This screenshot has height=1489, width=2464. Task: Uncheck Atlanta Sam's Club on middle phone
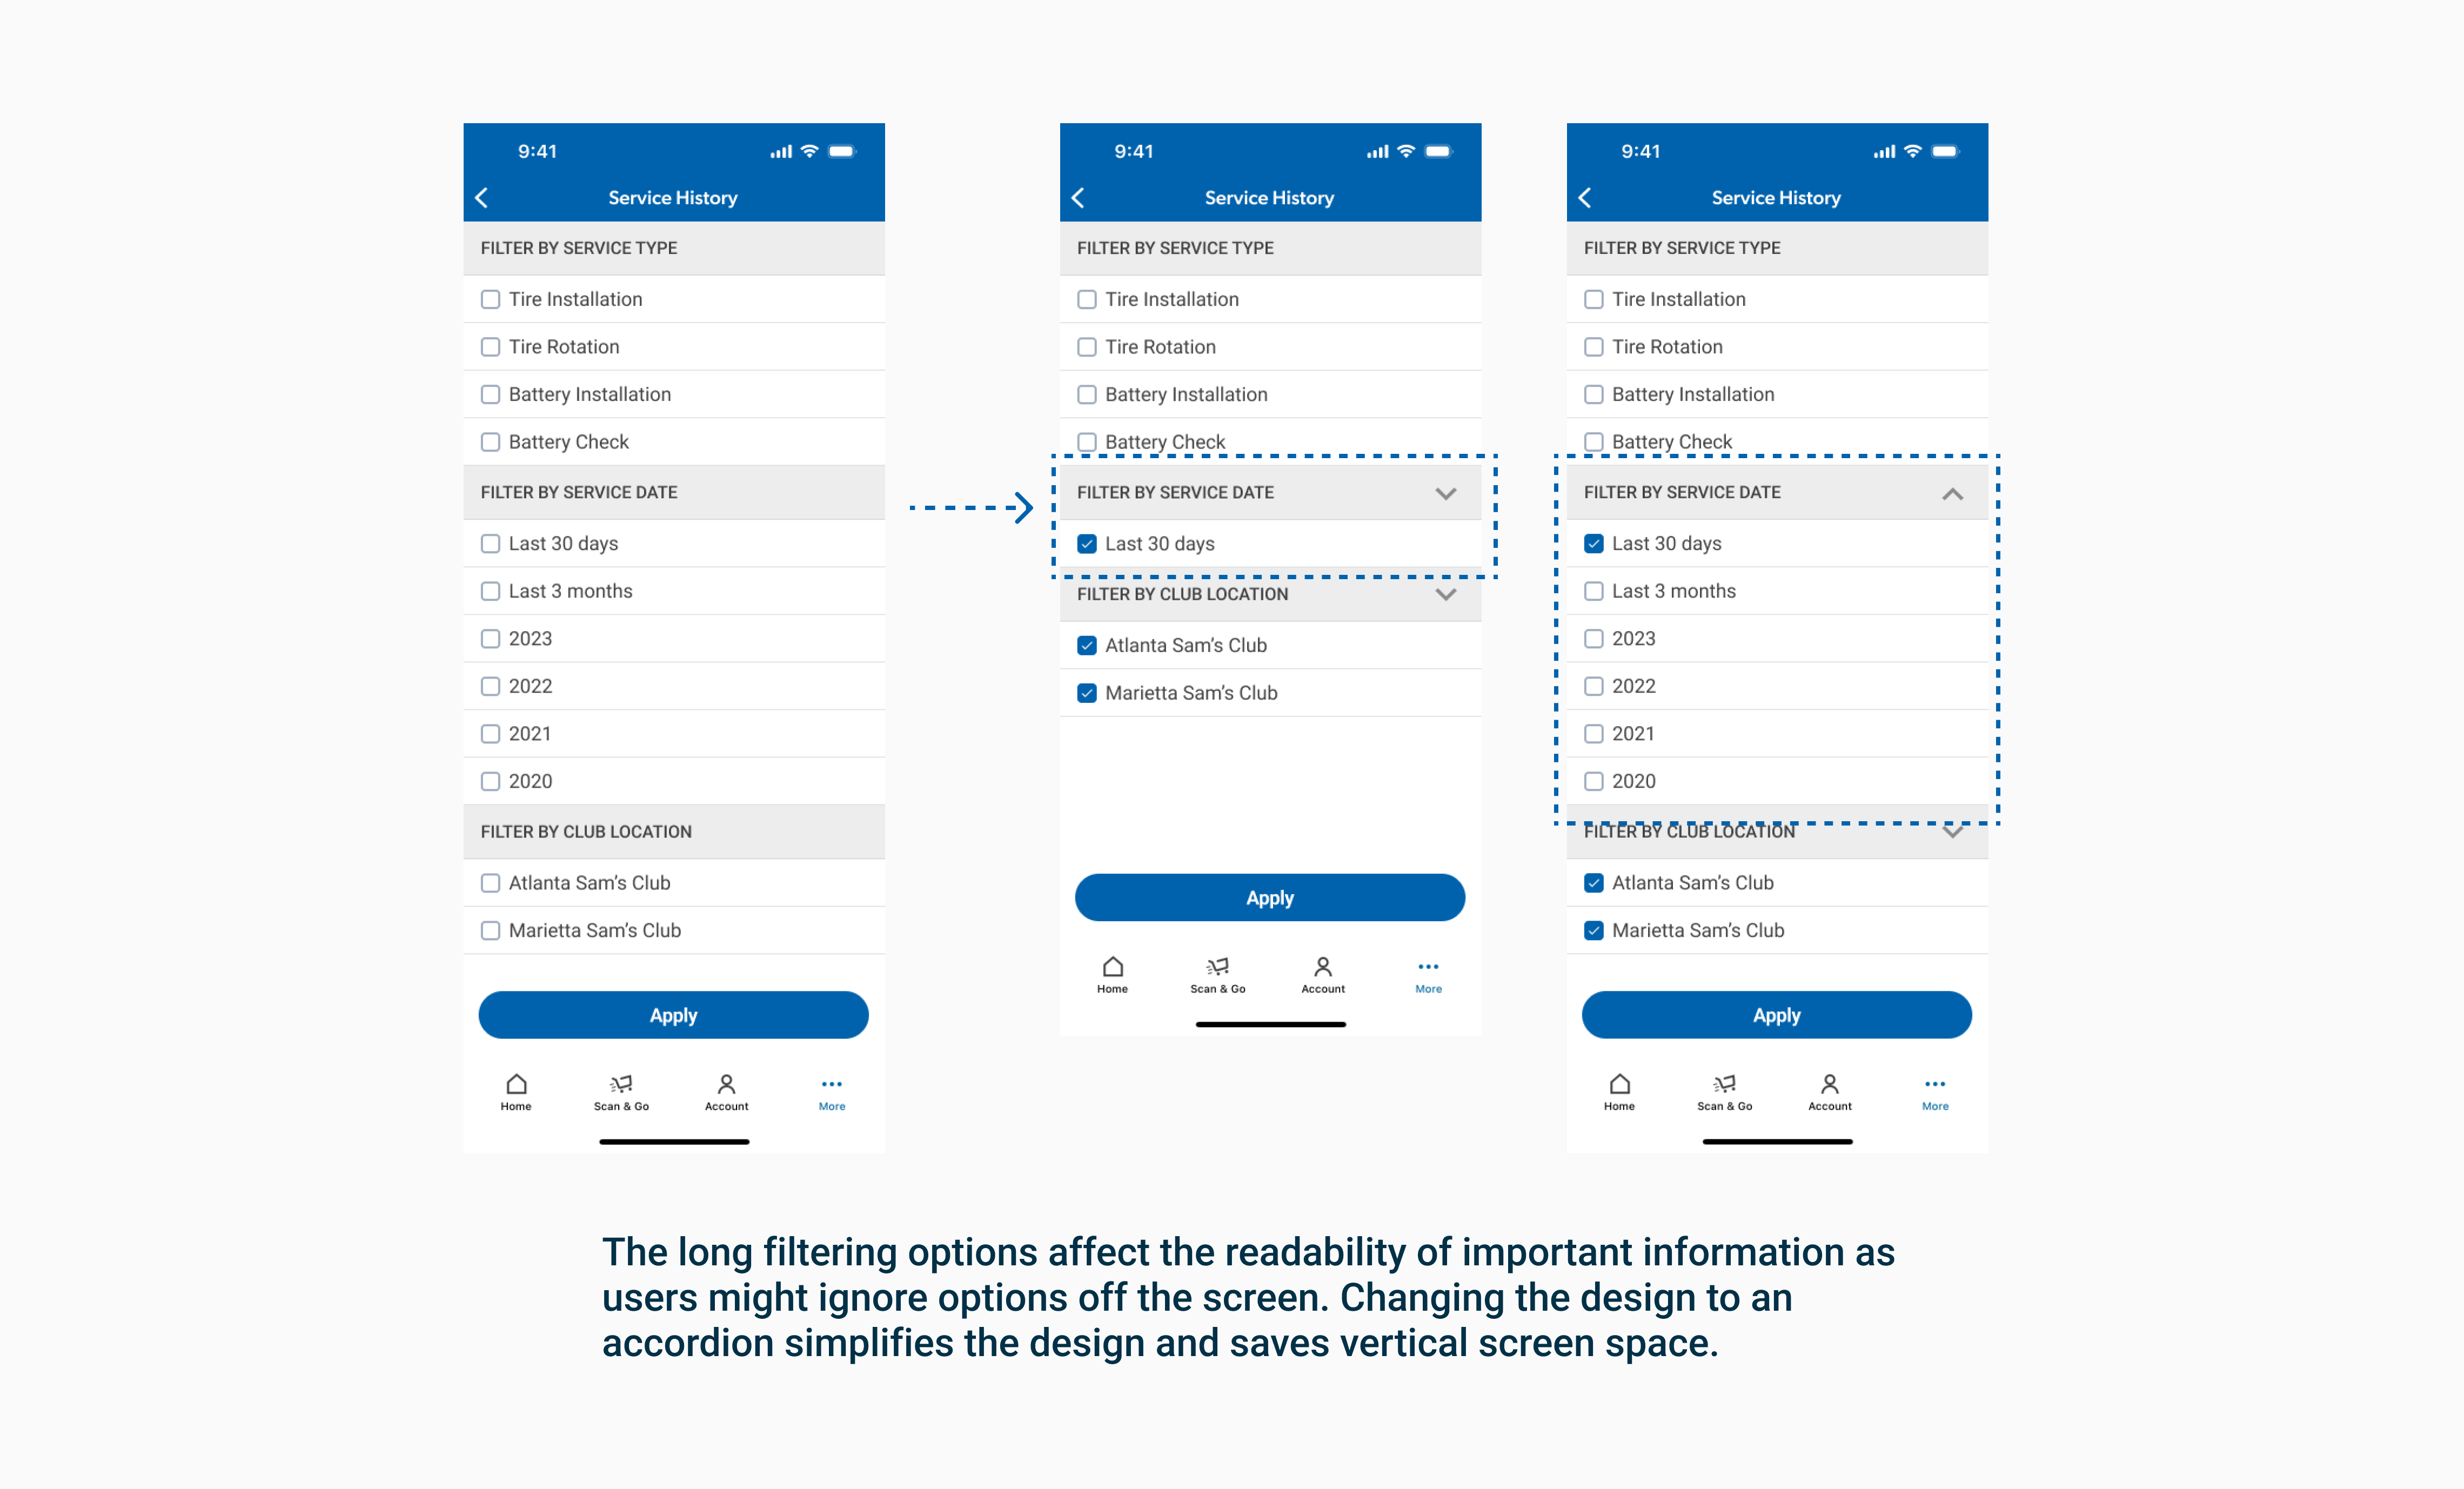[x=1087, y=645]
